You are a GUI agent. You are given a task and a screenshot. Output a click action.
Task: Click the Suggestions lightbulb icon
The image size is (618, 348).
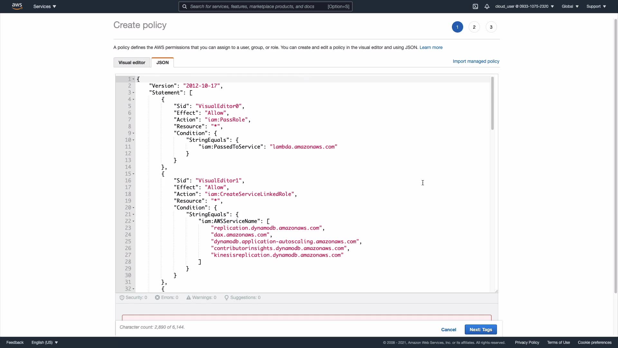227,298
